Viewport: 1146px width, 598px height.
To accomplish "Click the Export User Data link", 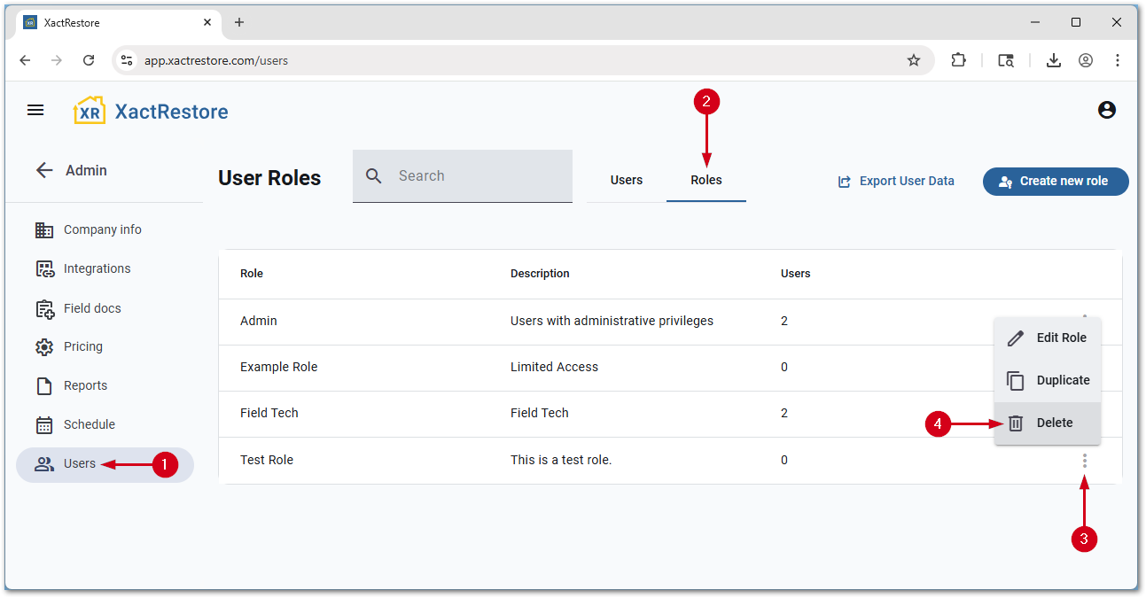I will click(x=896, y=181).
